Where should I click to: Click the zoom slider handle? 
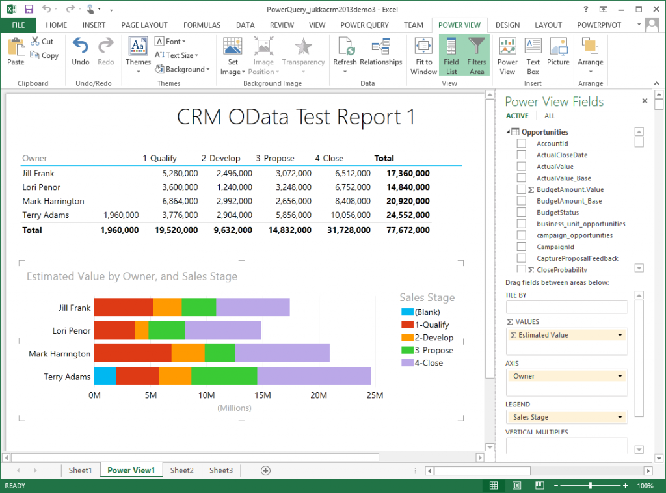(591, 485)
